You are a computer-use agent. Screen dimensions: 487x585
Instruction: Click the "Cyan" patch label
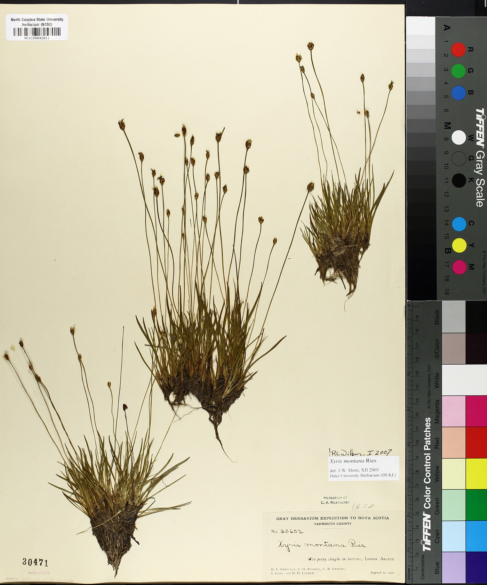click(x=437, y=536)
